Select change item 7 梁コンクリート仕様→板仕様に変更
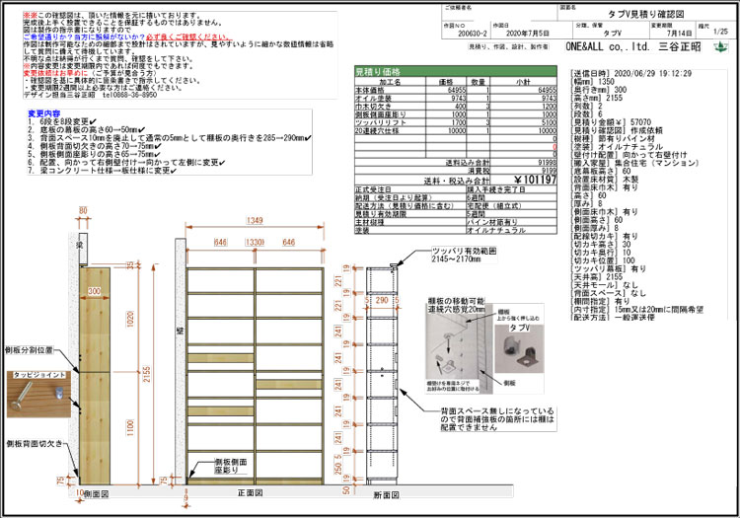The height and width of the screenshot is (518, 740). [x=102, y=170]
